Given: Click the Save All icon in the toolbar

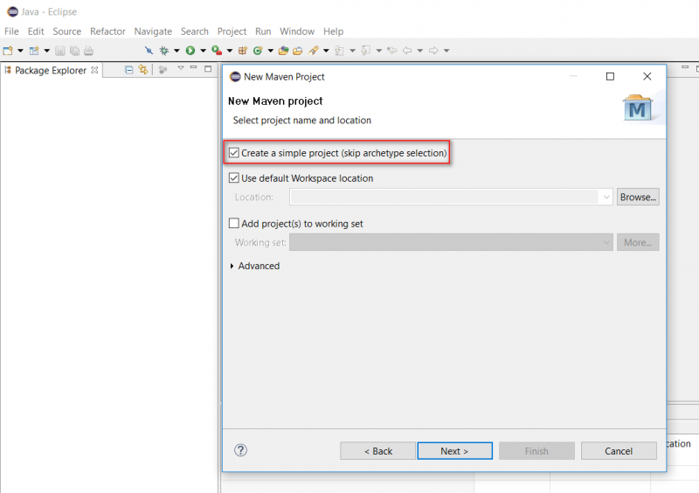Looking at the screenshot, I should click(74, 51).
